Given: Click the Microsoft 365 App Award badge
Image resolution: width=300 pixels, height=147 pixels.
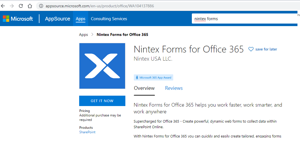Looking at the screenshot, I should click(x=154, y=77).
